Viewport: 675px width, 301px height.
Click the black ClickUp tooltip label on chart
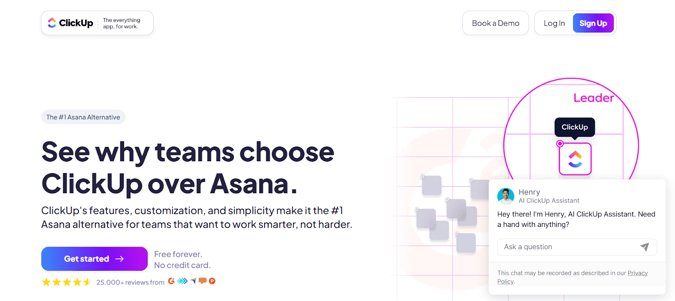575,127
